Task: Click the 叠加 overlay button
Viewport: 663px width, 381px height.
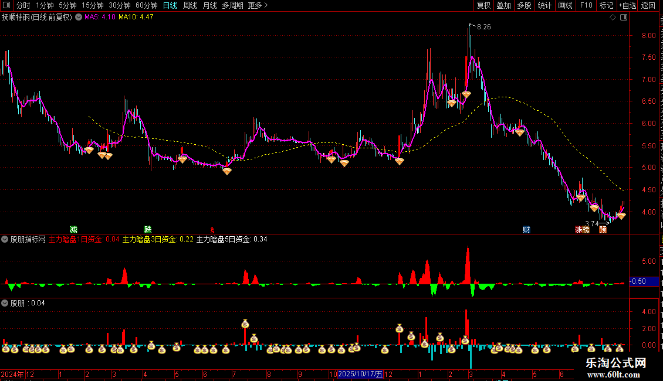Action: 503,5
